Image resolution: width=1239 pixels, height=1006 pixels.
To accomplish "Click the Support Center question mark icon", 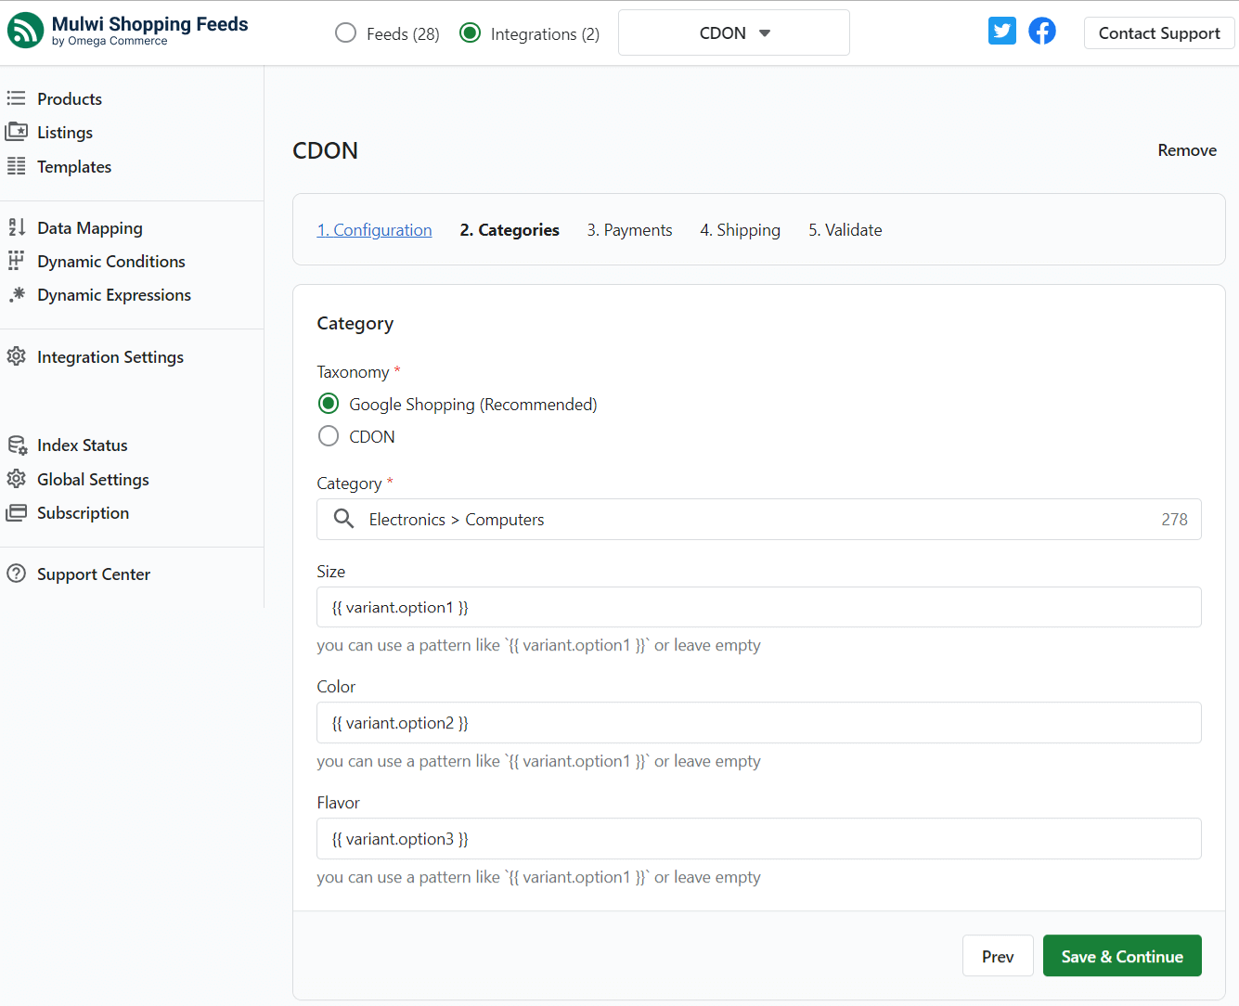I will point(17,574).
